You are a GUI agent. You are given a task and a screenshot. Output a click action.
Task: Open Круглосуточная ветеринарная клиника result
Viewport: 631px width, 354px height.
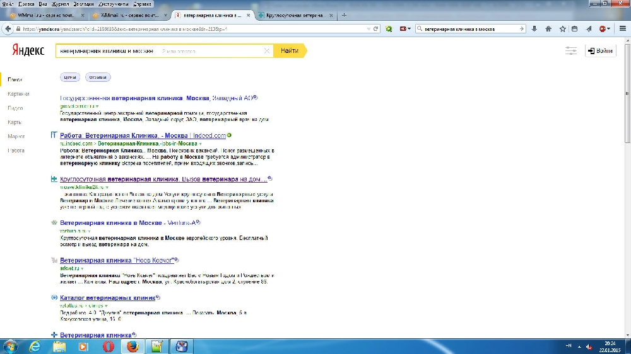163,180
